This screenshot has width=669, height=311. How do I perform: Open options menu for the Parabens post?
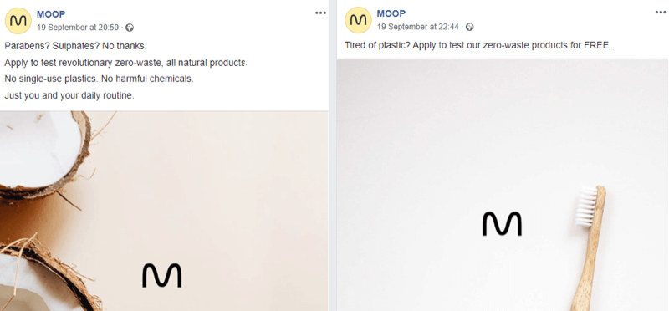[320, 13]
